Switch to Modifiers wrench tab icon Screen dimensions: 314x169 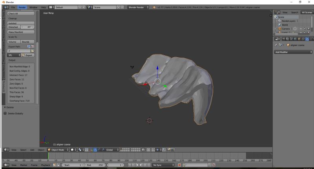pos(307,39)
